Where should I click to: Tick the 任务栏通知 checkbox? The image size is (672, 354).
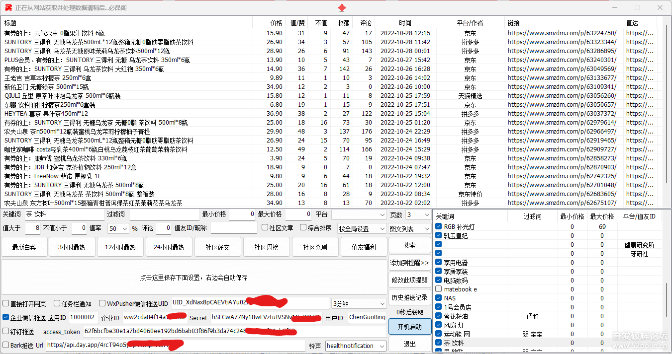point(57,303)
